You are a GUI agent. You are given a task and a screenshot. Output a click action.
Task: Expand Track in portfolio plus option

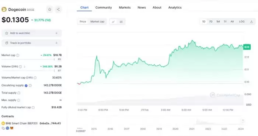coord(56,43)
